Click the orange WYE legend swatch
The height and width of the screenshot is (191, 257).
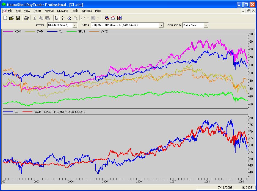click(94, 31)
